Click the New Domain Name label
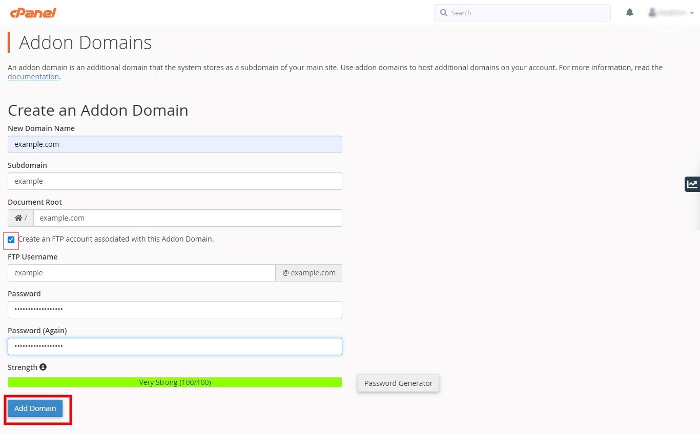This screenshot has width=700, height=434. coord(41,128)
